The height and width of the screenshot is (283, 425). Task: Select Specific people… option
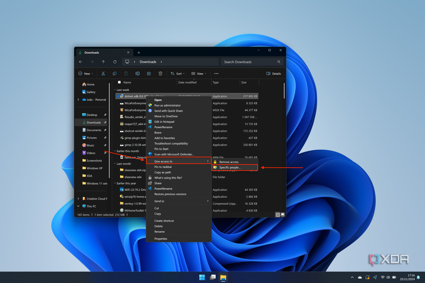pos(235,167)
